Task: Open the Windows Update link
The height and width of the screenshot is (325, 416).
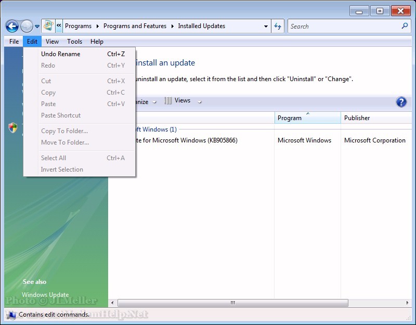Action: (45, 295)
